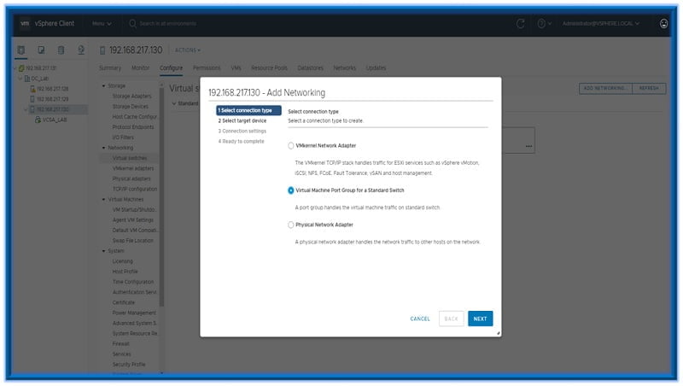Open the Permissions tab
The height and width of the screenshot is (386, 683).
click(x=207, y=67)
